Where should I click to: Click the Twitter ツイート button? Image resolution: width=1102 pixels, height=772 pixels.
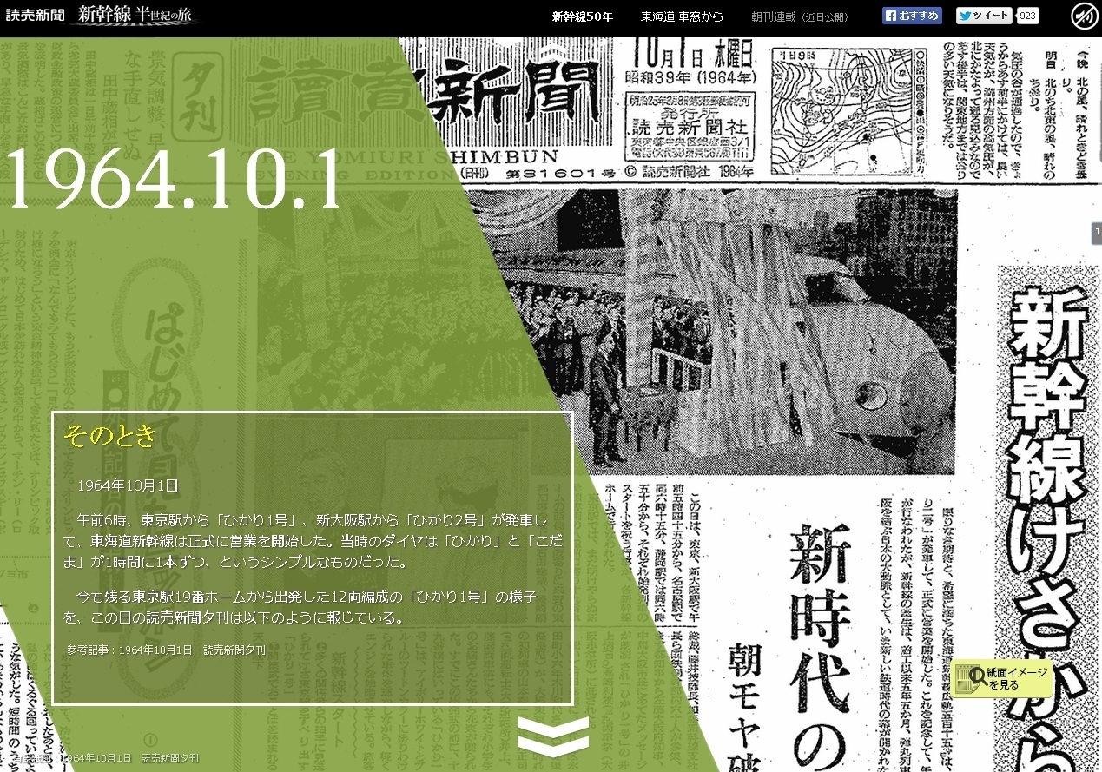point(984,16)
